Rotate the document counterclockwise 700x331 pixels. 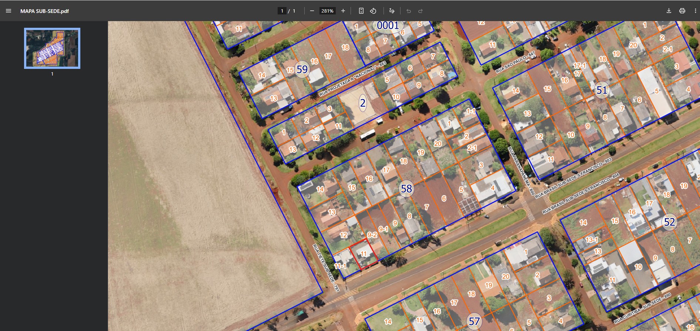click(x=373, y=11)
